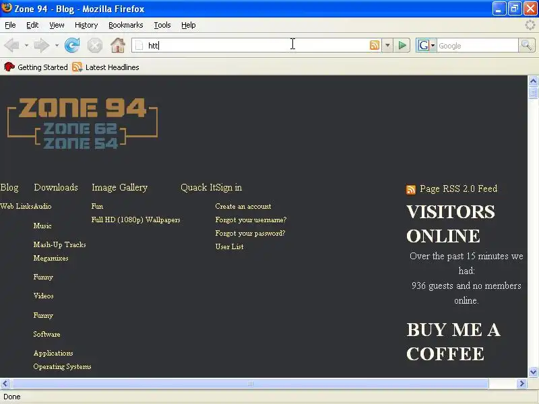Click the vertical scrollbar thumb
Screen dimensions: 539x404
pyautogui.click(x=533, y=93)
